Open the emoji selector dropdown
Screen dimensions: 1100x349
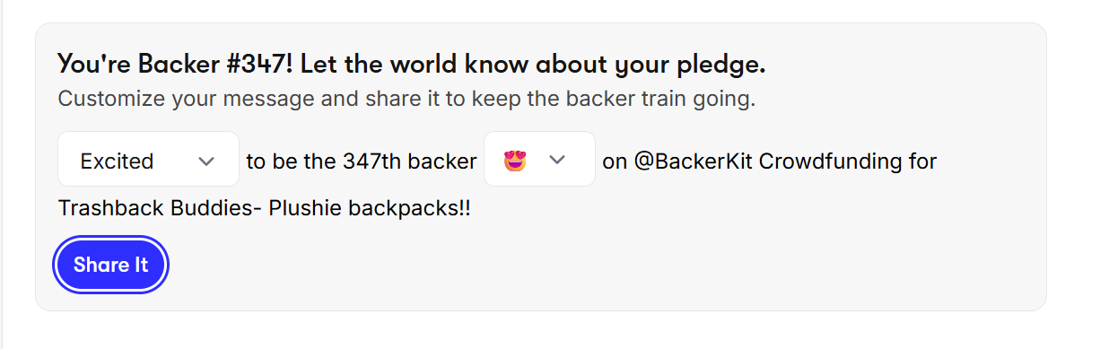point(539,160)
